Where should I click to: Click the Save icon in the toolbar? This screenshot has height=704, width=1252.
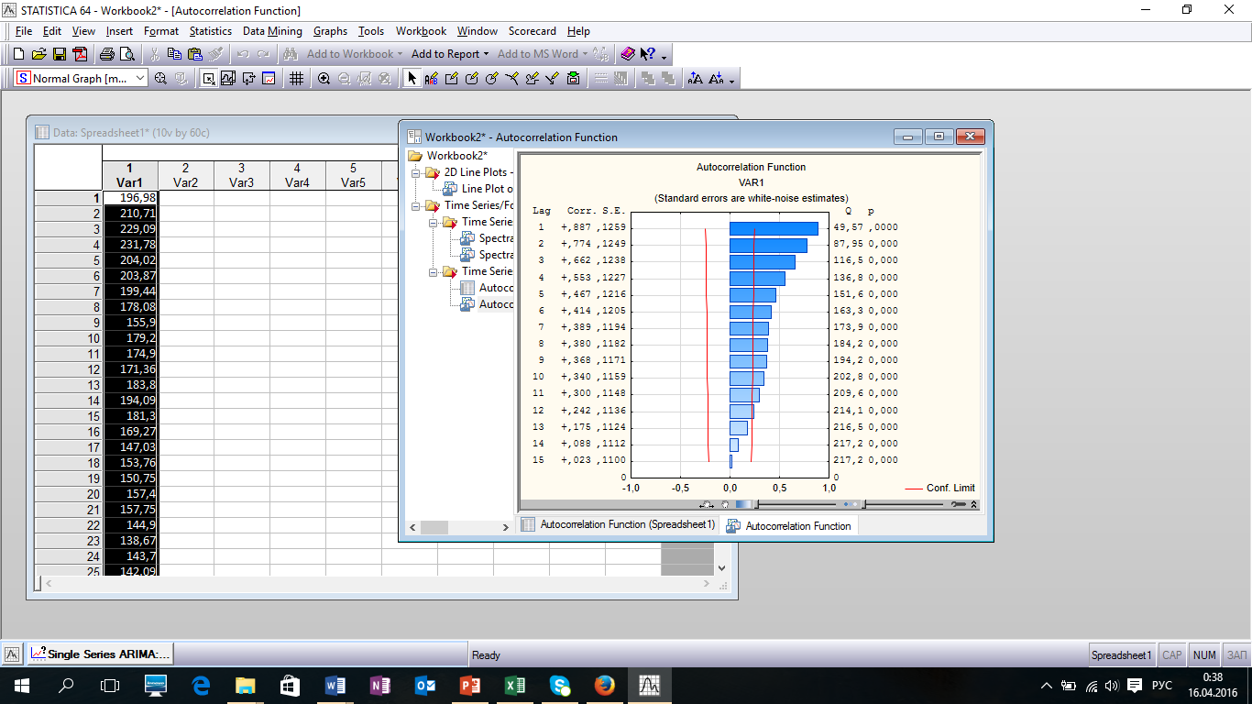[x=60, y=54]
